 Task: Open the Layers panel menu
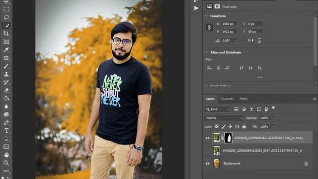tap(315, 99)
